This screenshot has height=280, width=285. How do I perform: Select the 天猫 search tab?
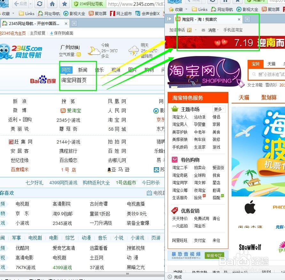271,64
